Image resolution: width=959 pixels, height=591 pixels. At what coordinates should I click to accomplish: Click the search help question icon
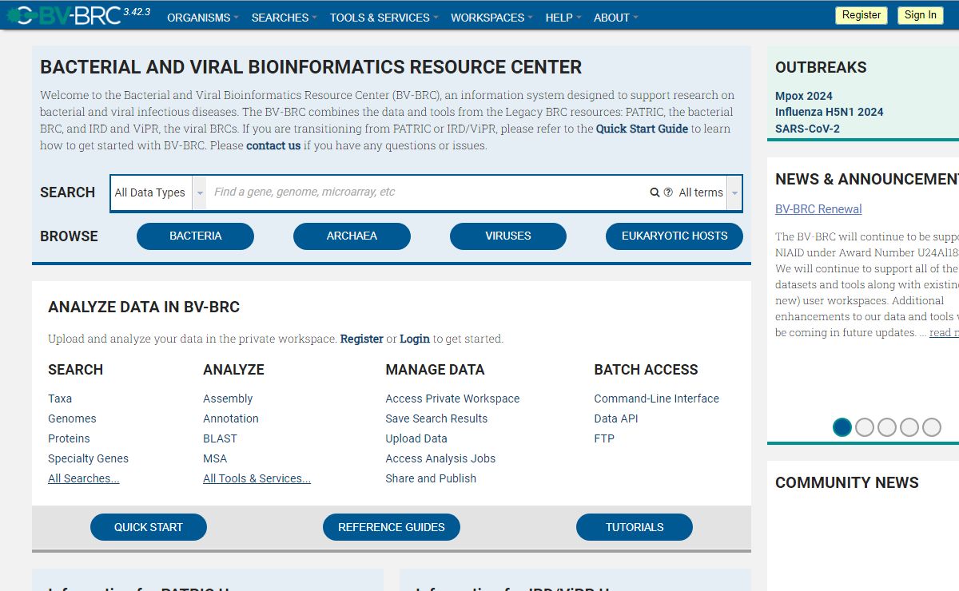pyautogui.click(x=668, y=192)
